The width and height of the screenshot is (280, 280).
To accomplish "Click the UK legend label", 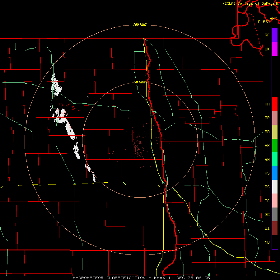I will pos(267,49).
